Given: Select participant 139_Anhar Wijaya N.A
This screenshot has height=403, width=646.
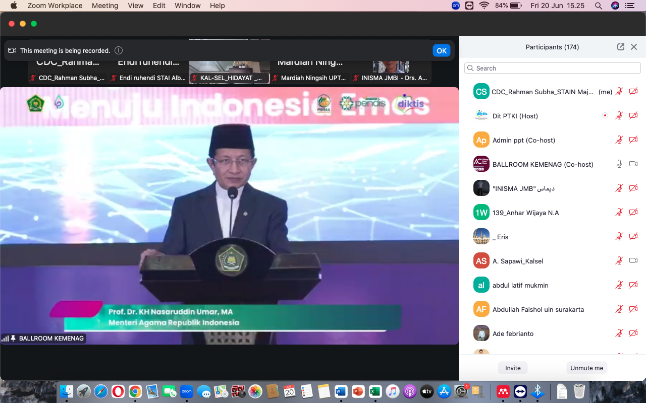Looking at the screenshot, I should (x=552, y=213).
